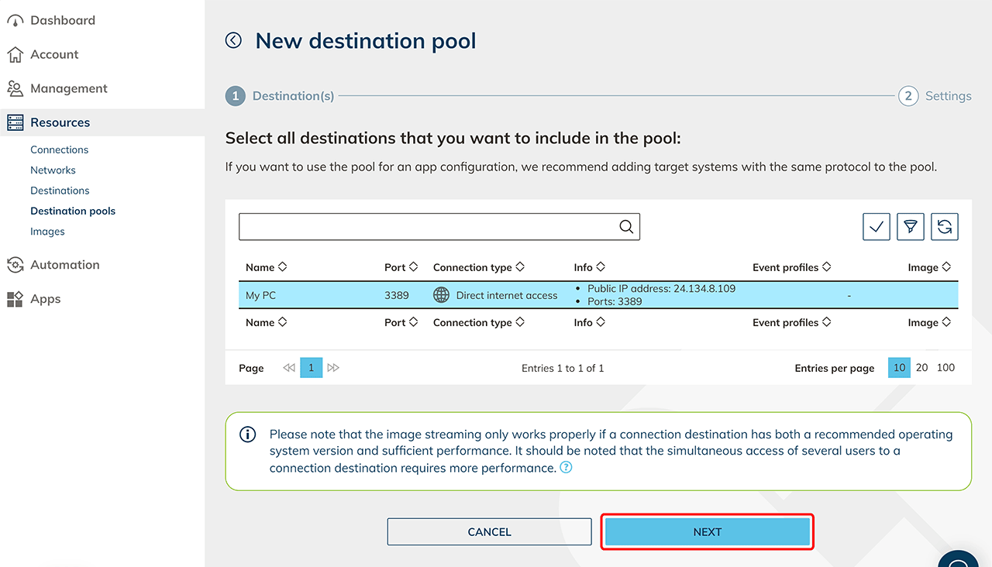Click the select-all checkmark icon

pyautogui.click(x=876, y=227)
